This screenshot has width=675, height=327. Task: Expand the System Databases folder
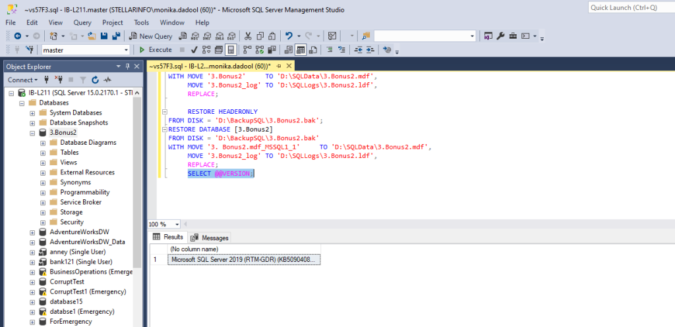click(x=32, y=113)
